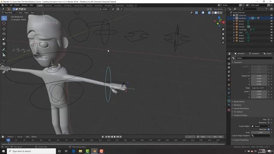Switch to the Modeling workspace tab
Image resolution: width=274 pixels, height=154 pixels.
pos(48,6)
